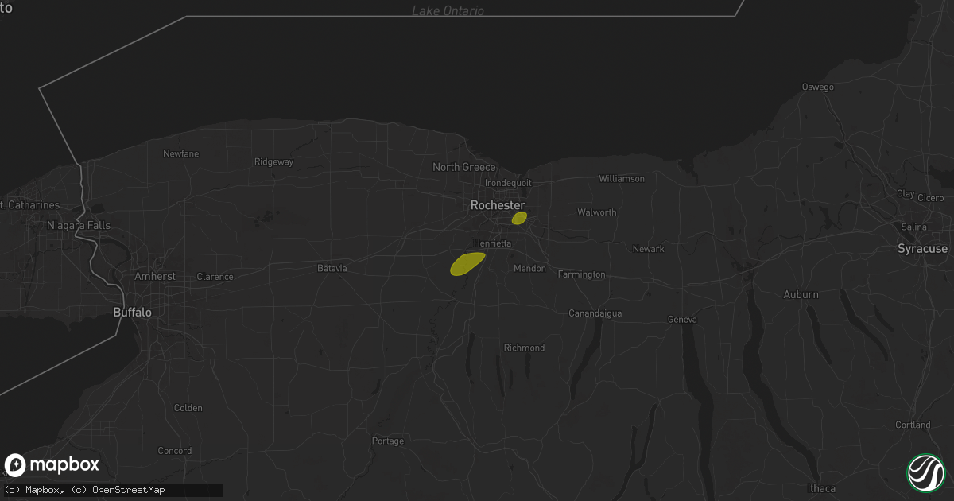Click the Mapbox logo
954x501 pixels.
pos(52,465)
